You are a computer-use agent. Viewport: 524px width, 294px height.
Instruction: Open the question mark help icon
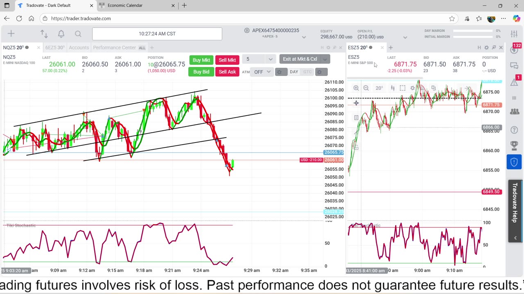(514, 130)
